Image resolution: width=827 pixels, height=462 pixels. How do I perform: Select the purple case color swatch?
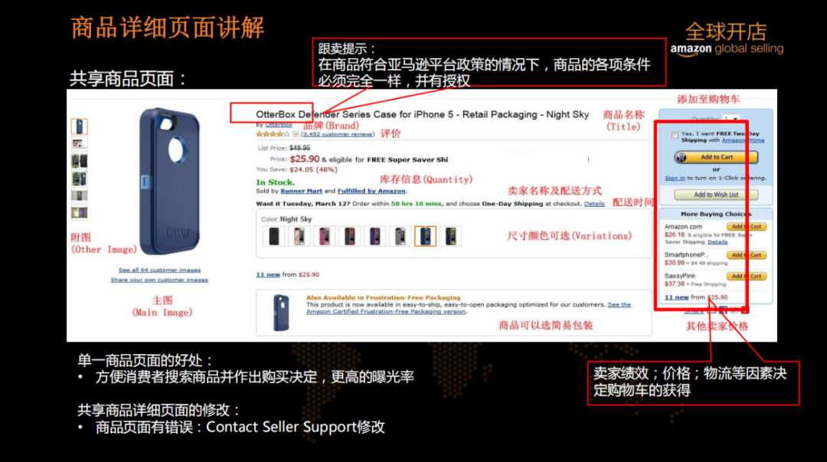tap(374, 236)
